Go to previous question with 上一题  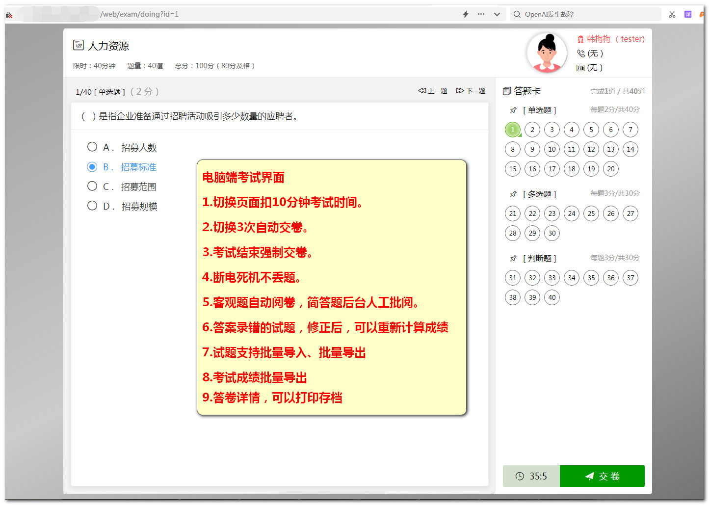[432, 91]
